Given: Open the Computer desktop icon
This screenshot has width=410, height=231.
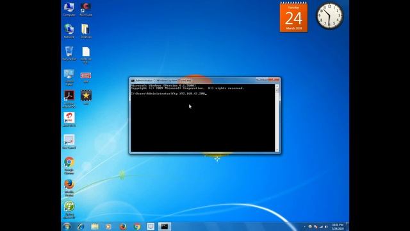Looking at the screenshot, I should click(69, 10).
